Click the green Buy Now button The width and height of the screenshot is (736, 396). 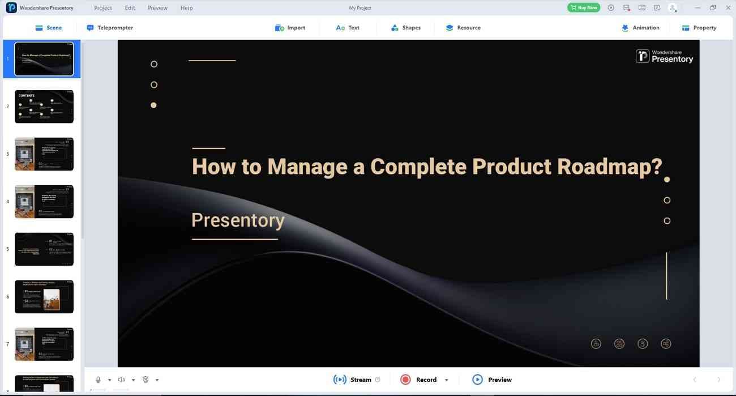[584, 8]
